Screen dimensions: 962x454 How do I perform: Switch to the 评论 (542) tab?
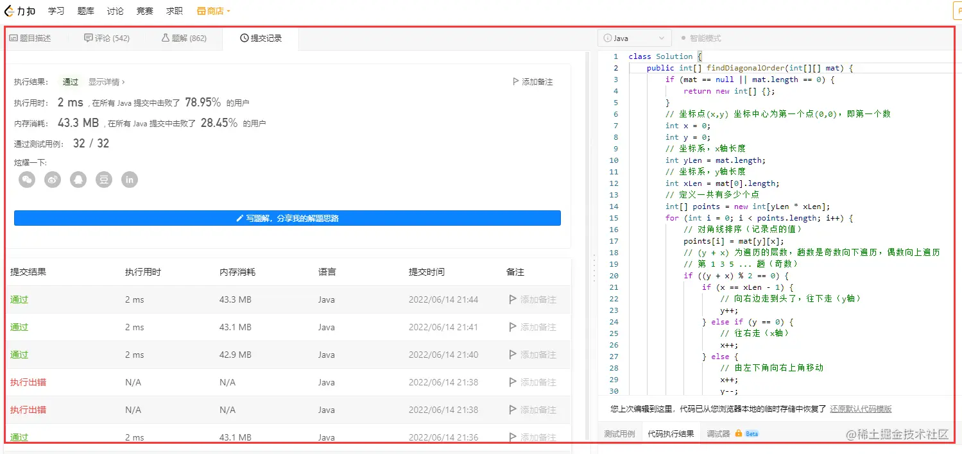click(107, 38)
